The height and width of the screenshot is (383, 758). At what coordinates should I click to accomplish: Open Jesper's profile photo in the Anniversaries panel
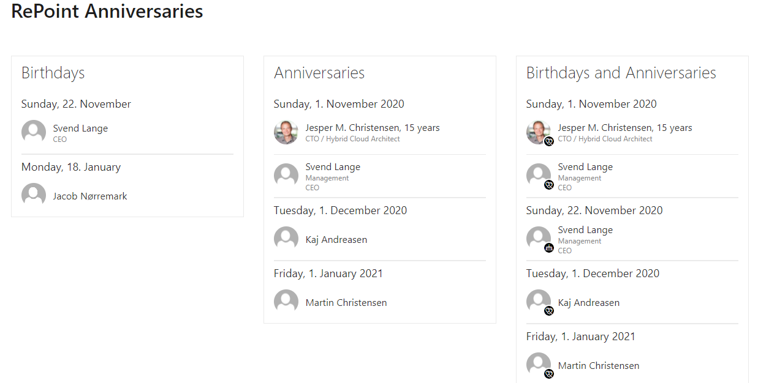[286, 132]
